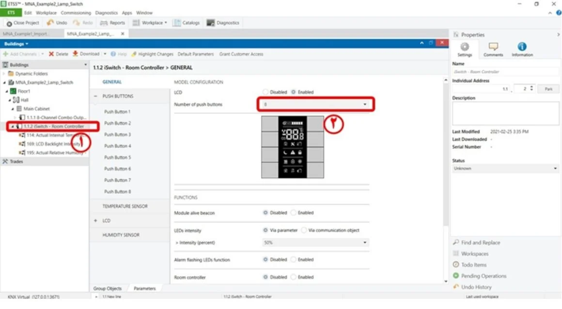Open the Download options arrow

[105, 54]
